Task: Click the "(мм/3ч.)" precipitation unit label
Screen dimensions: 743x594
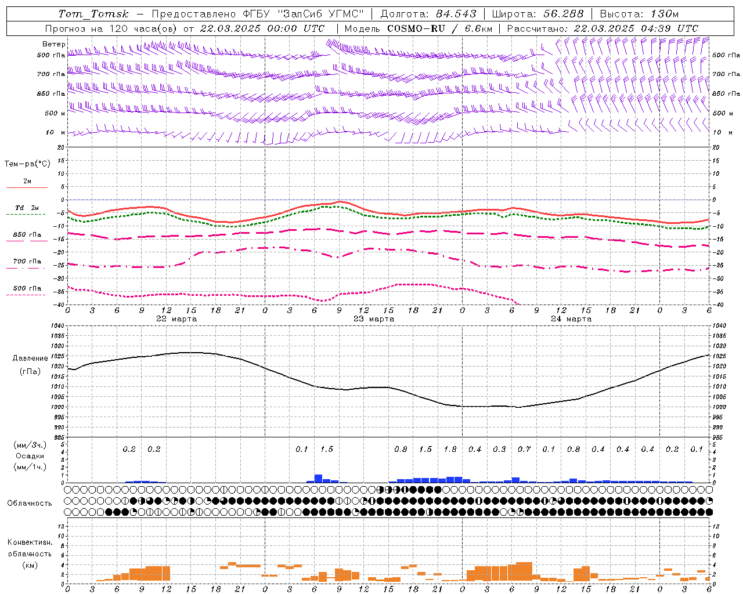Action: 30,445
